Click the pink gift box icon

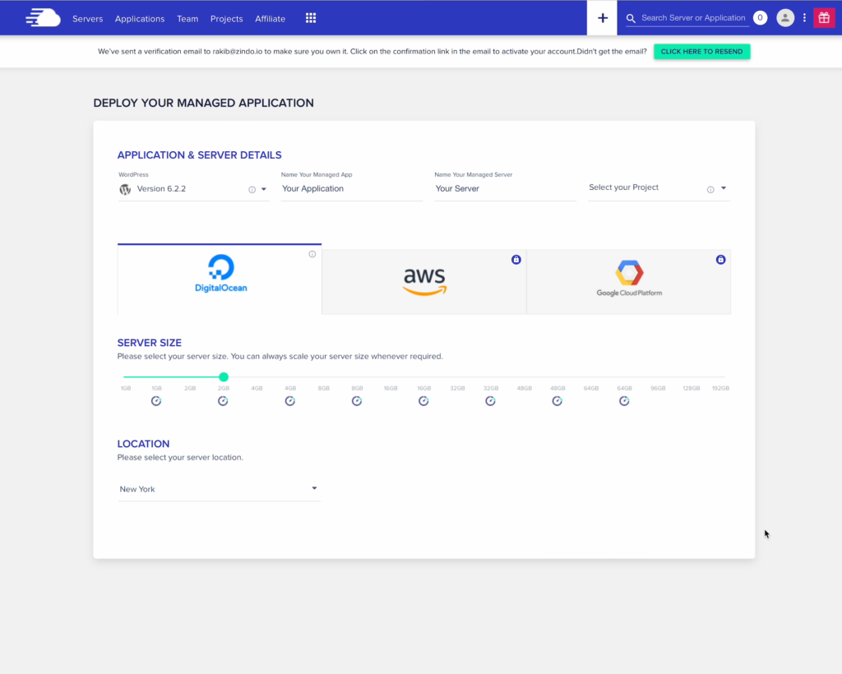(824, 18)
